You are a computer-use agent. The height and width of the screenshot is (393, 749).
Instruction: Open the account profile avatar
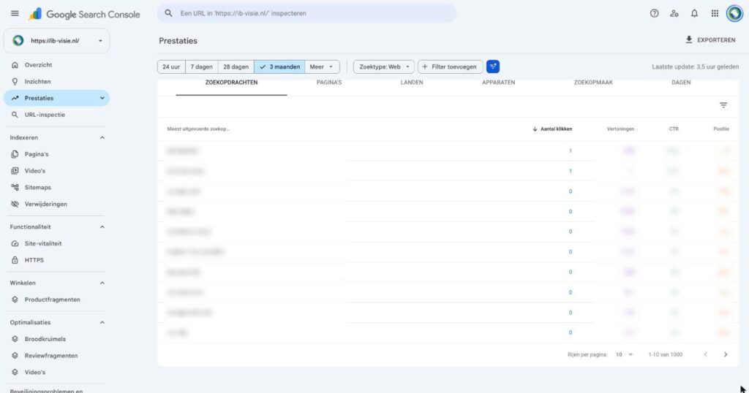click(x=734, y=13)
